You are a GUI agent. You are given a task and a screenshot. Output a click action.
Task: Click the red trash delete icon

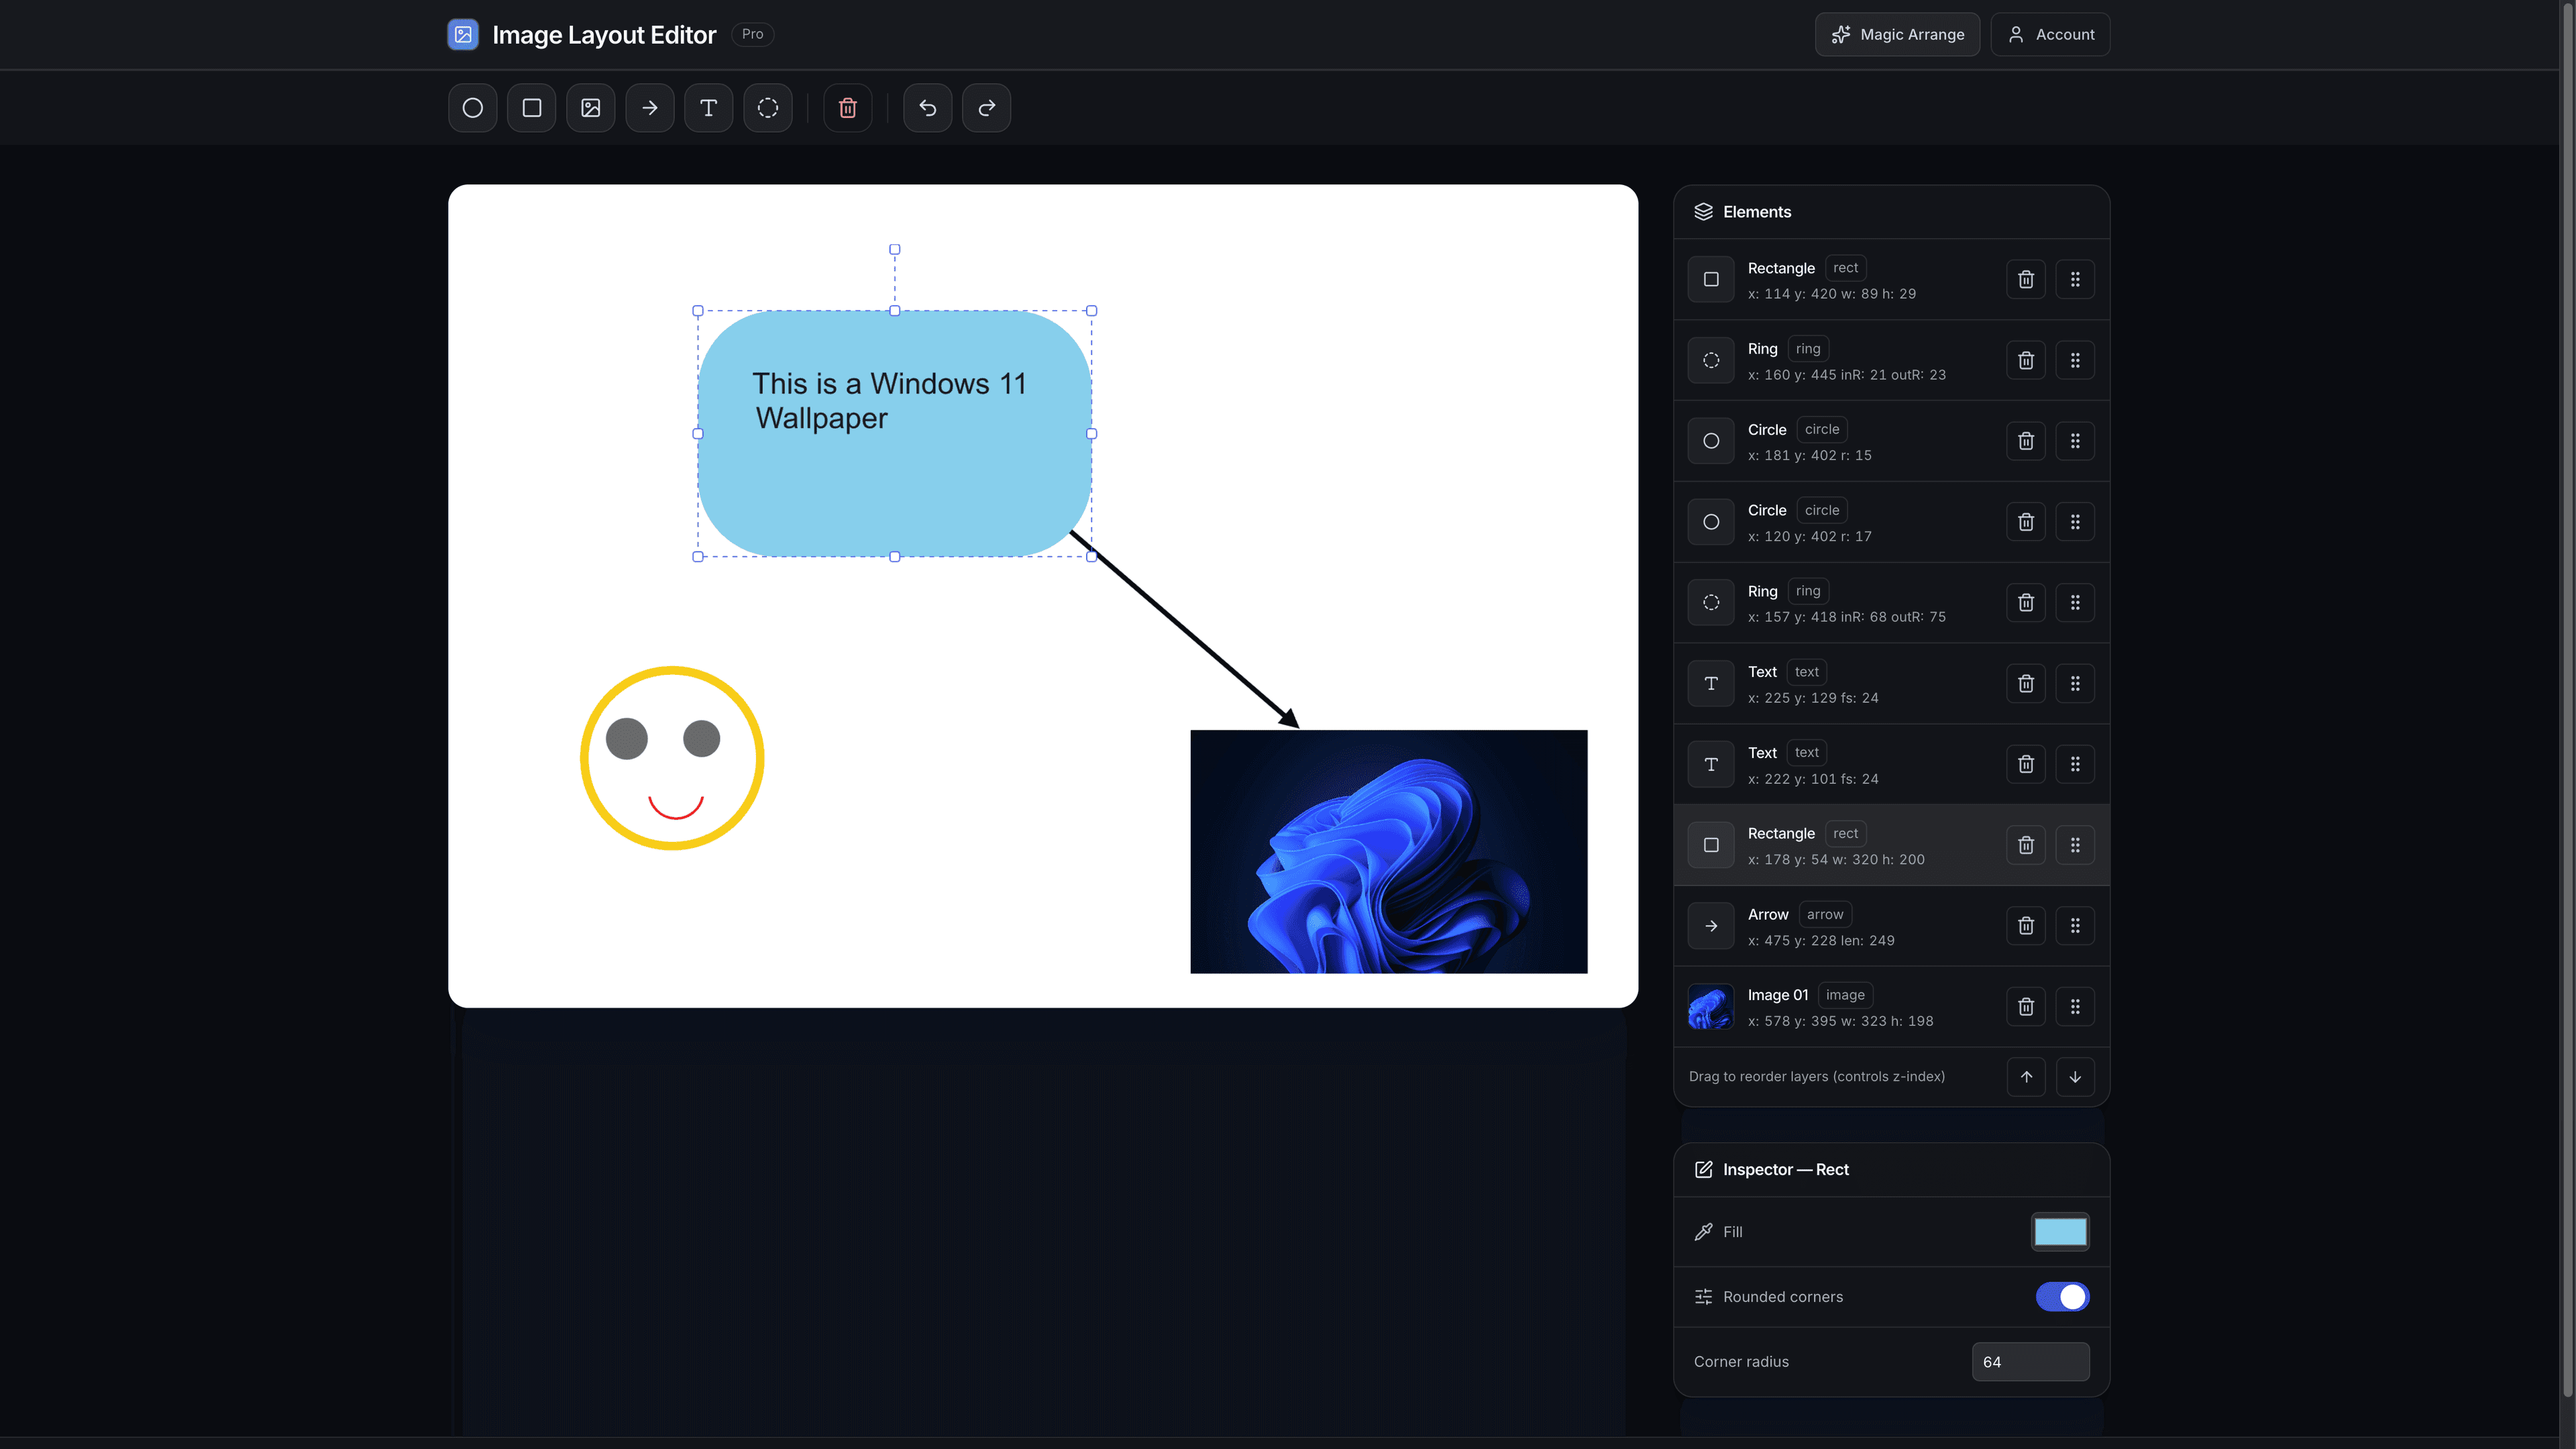847,108
